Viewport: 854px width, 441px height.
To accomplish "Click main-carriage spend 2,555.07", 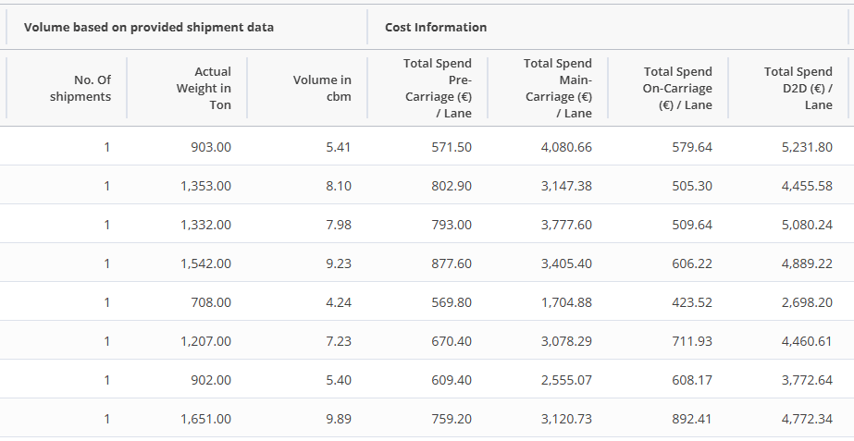I will 566,380.
